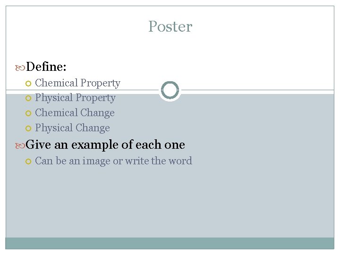The image size is (340, 255).
Task: Click yellow circle bullet before Chemical Property
Action: [x=28, y=84]
